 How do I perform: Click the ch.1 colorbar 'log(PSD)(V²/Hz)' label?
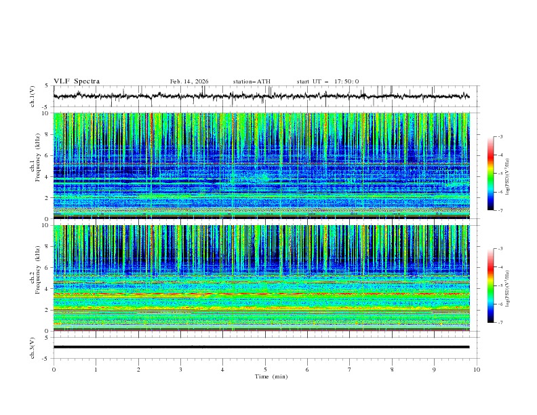[x=507, y=177]
